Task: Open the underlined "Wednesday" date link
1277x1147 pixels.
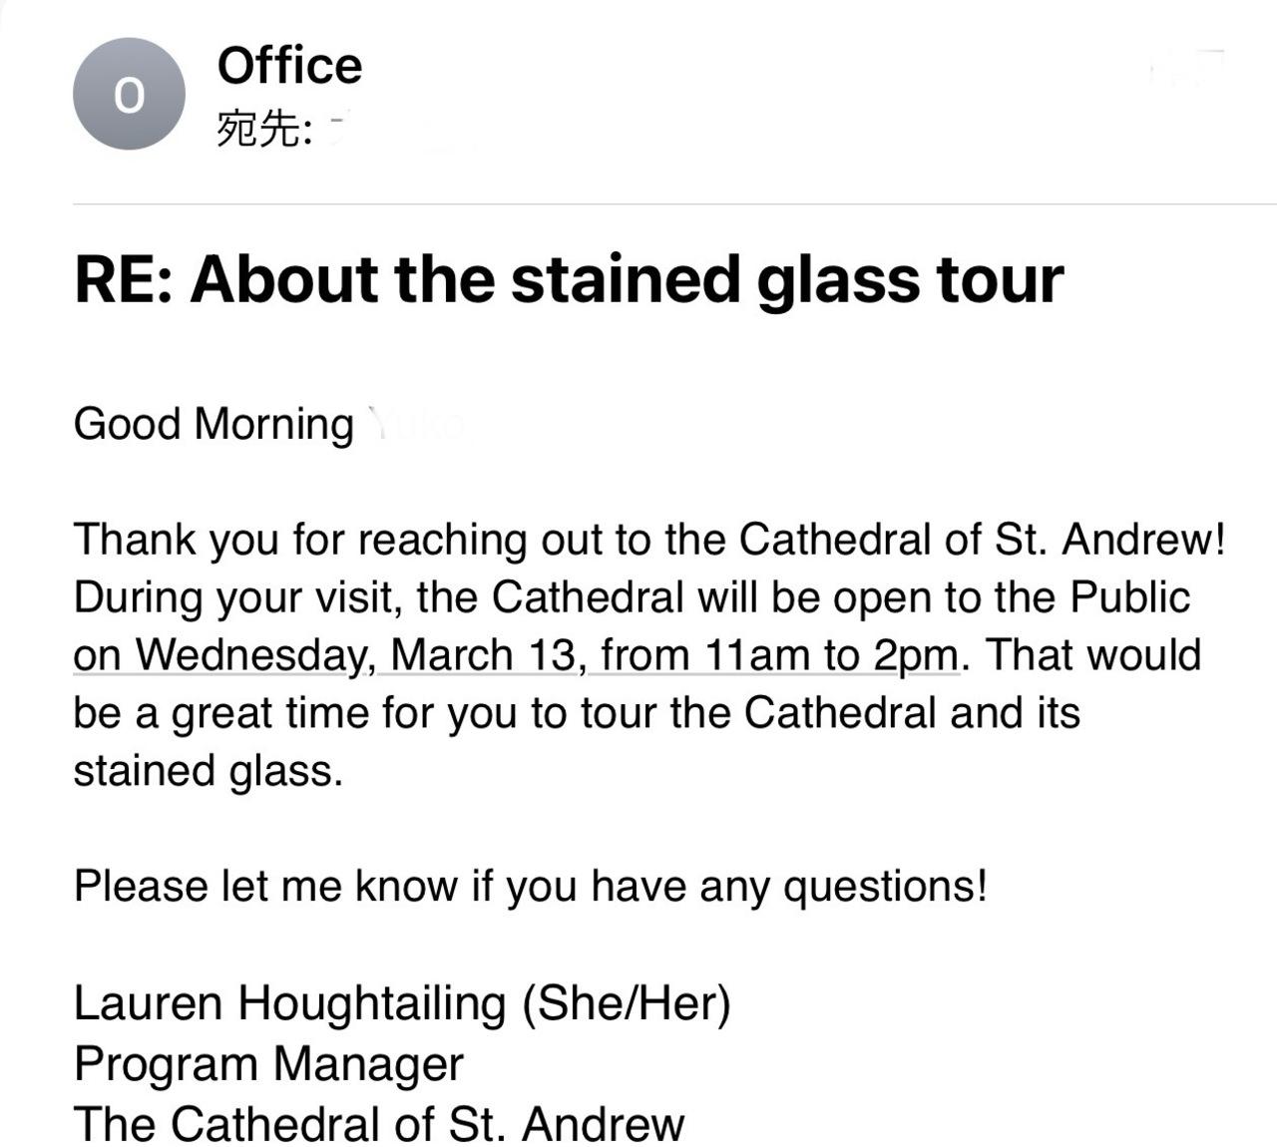Action: coord(252,655)
